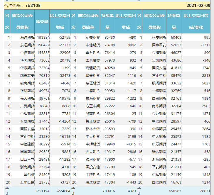The width and height of the screenshot is (214, 195).
Task: Select long position value 22791
Action: 110,137
